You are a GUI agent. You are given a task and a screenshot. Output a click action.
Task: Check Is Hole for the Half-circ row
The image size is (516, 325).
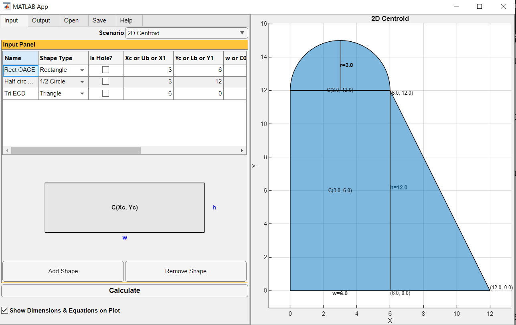click(105, 81)
